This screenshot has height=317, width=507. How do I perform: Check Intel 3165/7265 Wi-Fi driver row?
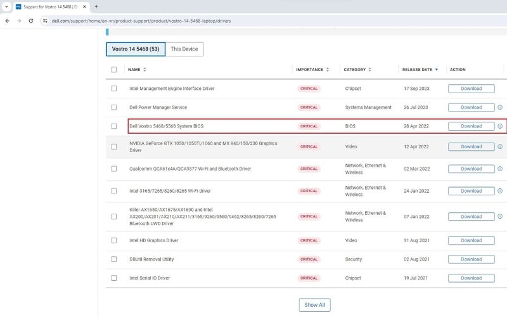tap(114, 191)
